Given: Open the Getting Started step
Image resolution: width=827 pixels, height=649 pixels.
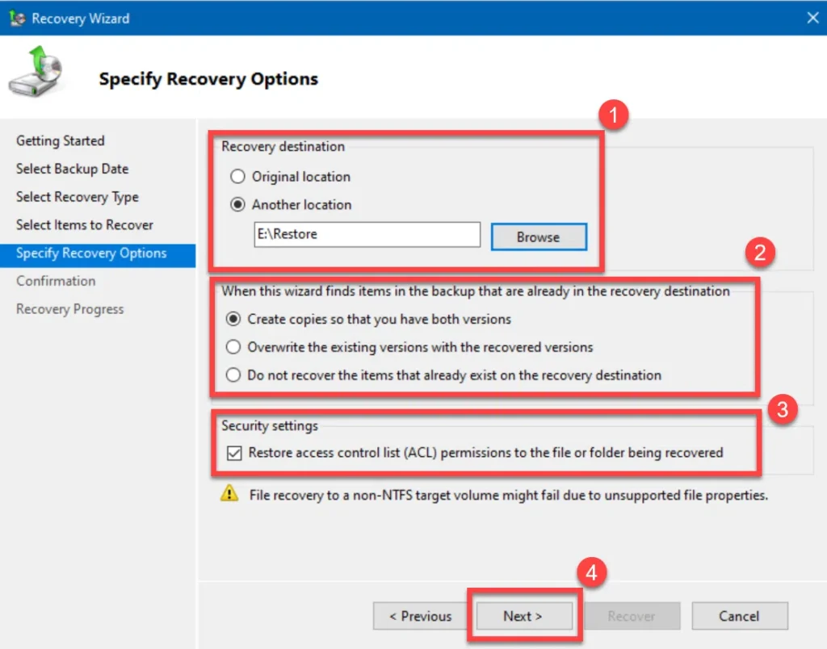Looking at the screenshot, I should [x=60, y=140].
